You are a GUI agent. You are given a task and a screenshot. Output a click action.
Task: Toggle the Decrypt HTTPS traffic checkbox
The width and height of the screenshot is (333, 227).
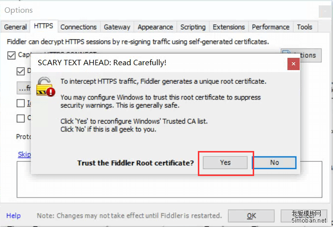point(21,72)
